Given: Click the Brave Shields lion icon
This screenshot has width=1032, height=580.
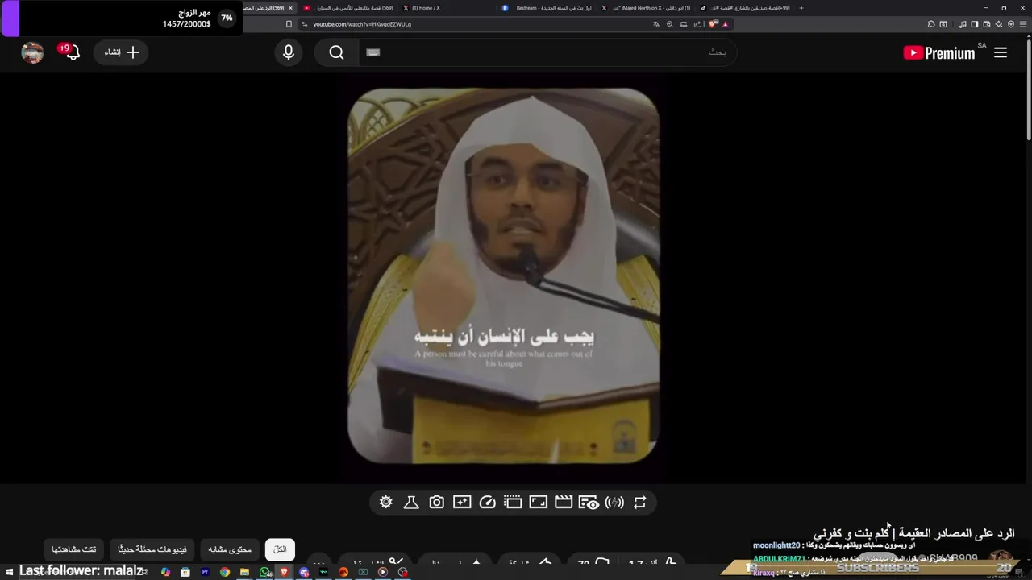Looking at the screenshot, I should (x=713, y=24).
